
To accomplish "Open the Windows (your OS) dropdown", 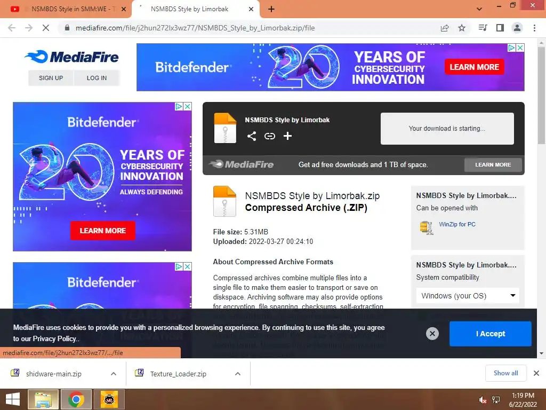I will click(468, 296).
